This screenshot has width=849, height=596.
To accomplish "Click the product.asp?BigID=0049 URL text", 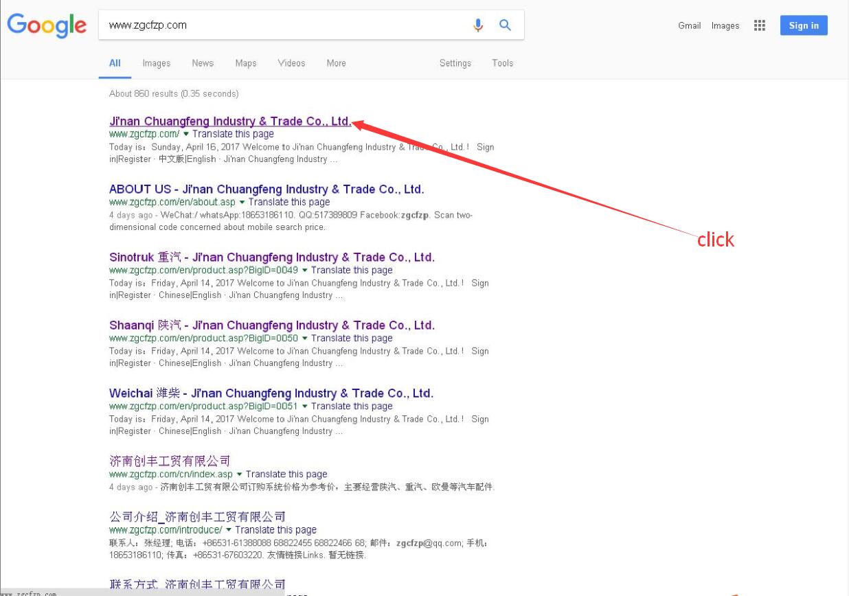I will pos(204,270).
